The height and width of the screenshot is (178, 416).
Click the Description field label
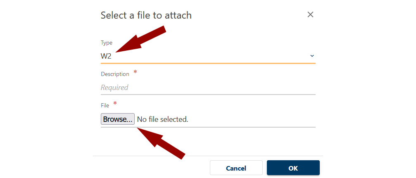pyautogui.click(x=115, y=74)
